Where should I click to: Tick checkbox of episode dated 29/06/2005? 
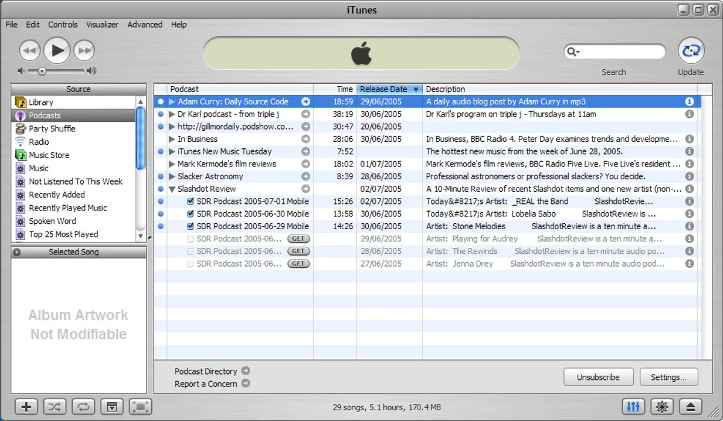[x=190, y=239]
